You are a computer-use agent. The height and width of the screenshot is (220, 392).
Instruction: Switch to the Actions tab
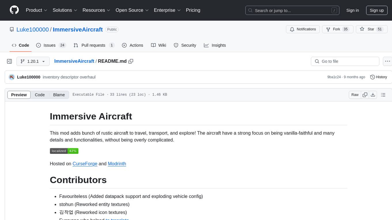click(x=133, y=45)
